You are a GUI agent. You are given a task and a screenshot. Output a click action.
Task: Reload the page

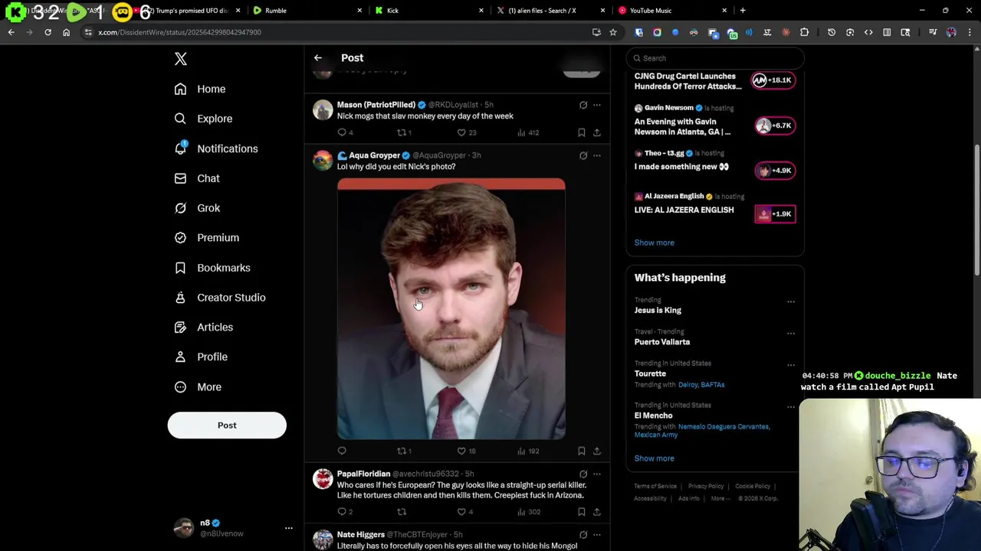click(48, 32)
